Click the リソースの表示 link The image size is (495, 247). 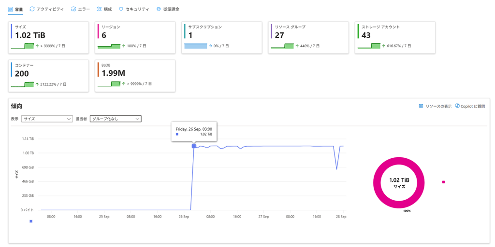[x=438, y=106]
